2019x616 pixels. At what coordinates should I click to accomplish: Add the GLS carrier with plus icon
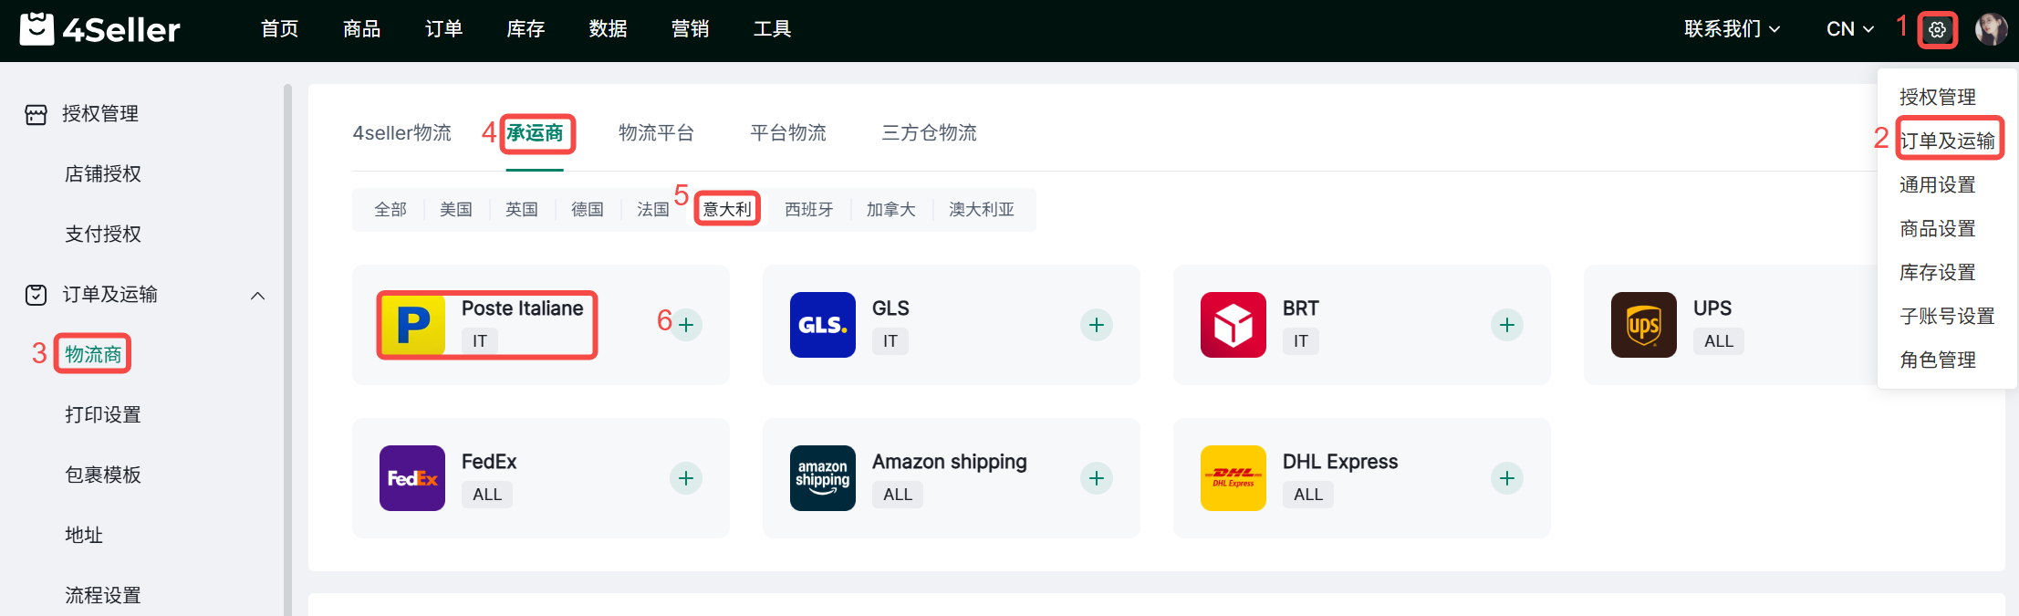1096,325
